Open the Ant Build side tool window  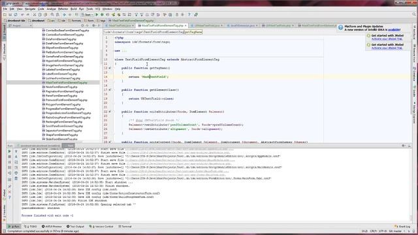[414, 32]
